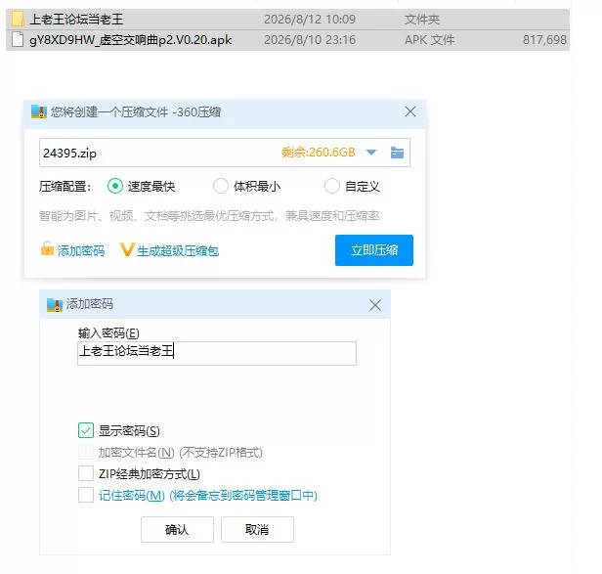
Task: Close the 添加密码 dialog
Action: (x=375, y=305)
